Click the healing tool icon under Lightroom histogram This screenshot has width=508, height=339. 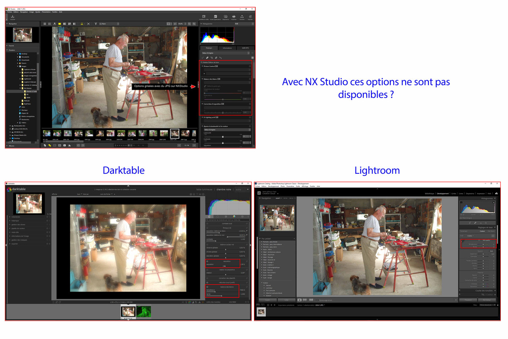475,223
